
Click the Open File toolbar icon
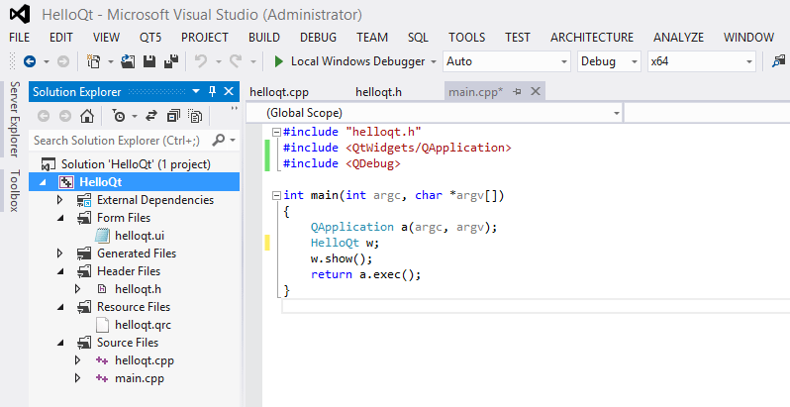coord(128,61)
